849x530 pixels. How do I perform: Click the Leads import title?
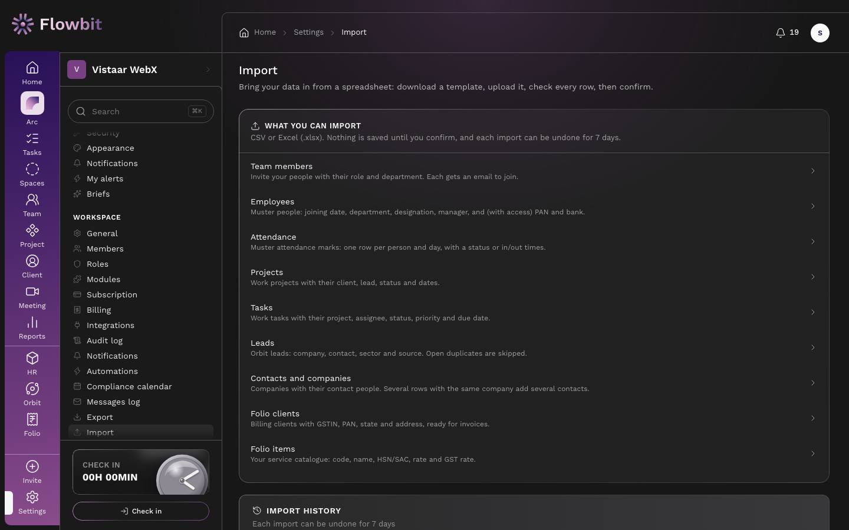pos(262,343)
